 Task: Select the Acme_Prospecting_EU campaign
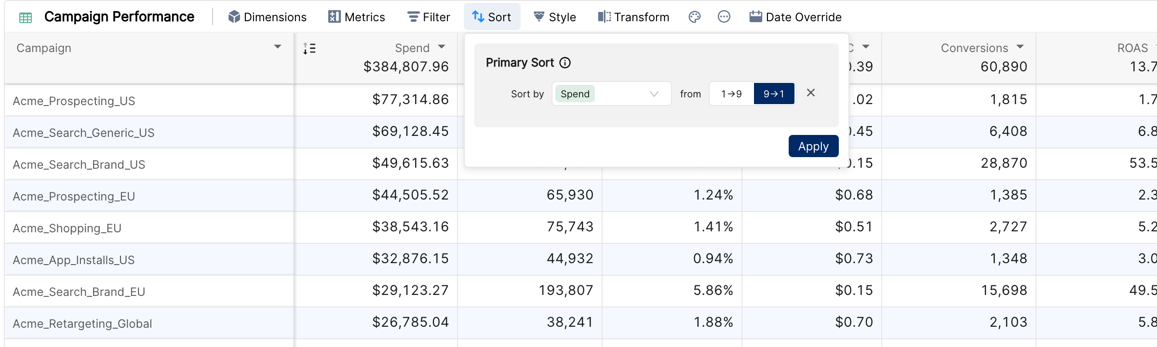pos(74,196)
